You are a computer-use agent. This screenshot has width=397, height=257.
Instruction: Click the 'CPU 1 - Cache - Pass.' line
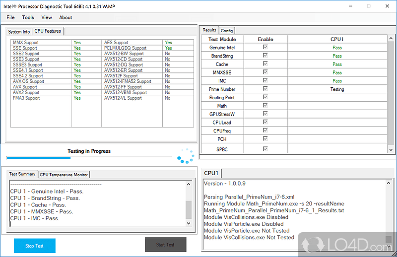point(38,205)
